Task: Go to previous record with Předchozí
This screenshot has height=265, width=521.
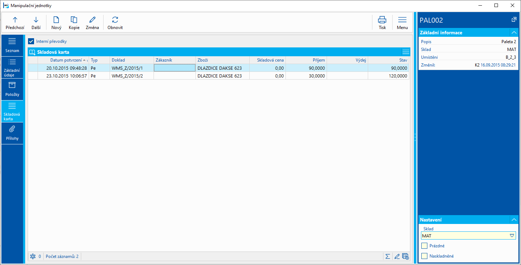Action: point(15,23)
